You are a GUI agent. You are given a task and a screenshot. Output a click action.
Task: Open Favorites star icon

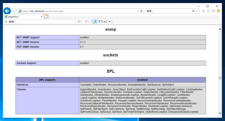[x=208, y=11]
